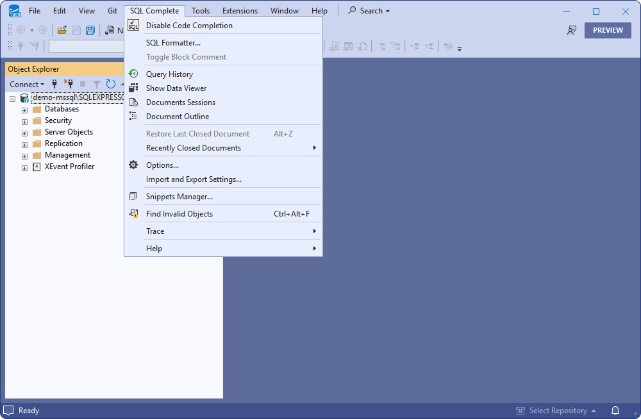Image resolution: width=641 pixels, height=419 pixels.
Task: Click the Connect plug icon in Object Explorer
Action: pos(54,84)
